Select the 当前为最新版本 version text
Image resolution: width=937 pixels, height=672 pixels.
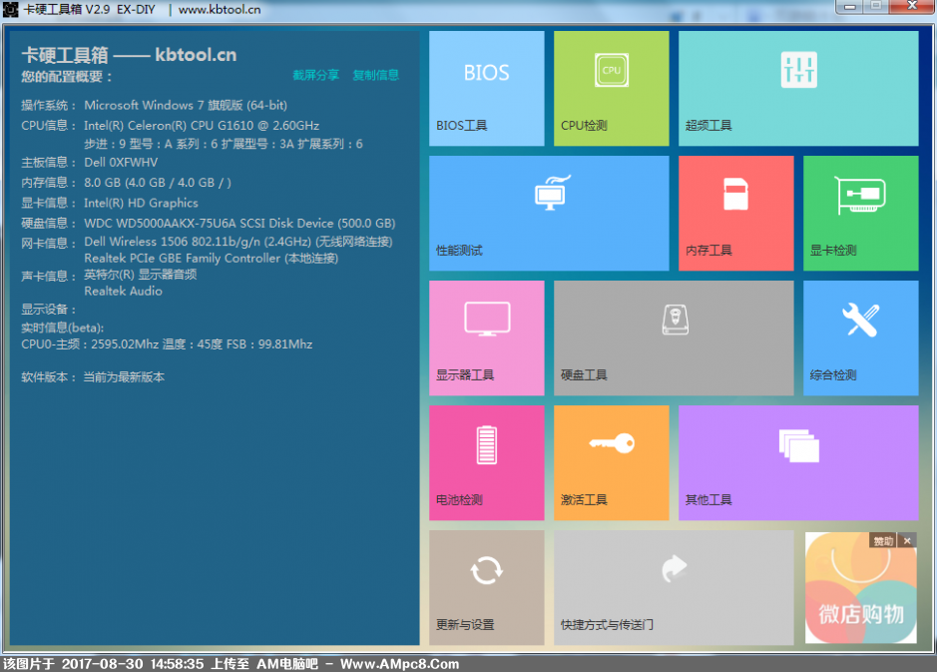pos(124,377)
